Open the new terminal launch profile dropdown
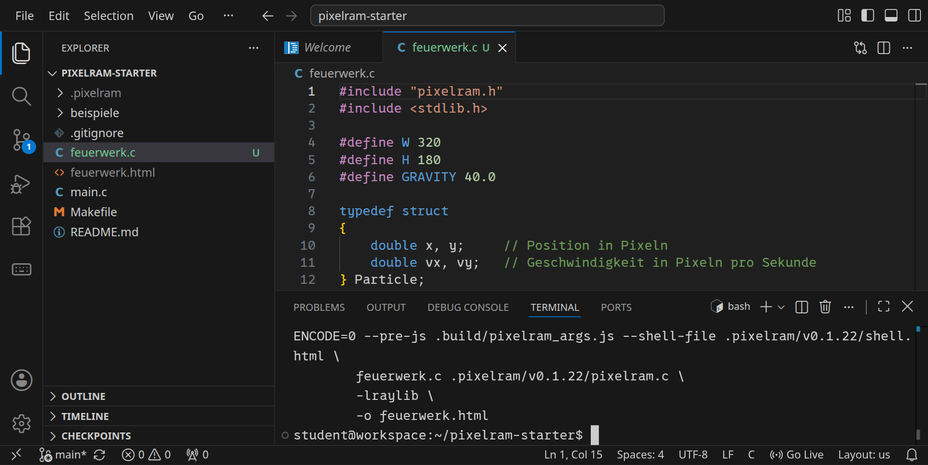The height and width of the screenshot is (465, 928). point(781,307)
